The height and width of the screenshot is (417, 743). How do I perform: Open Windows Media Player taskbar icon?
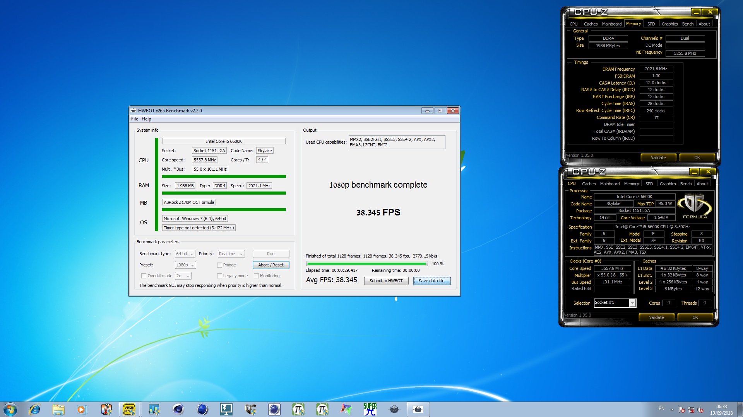pos(81,409)
